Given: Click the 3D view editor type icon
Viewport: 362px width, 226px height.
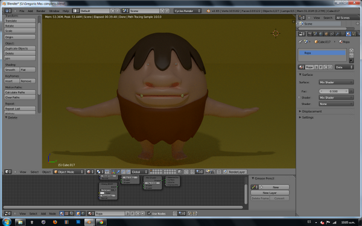Looking at the screenshot, I should [8, 172].
